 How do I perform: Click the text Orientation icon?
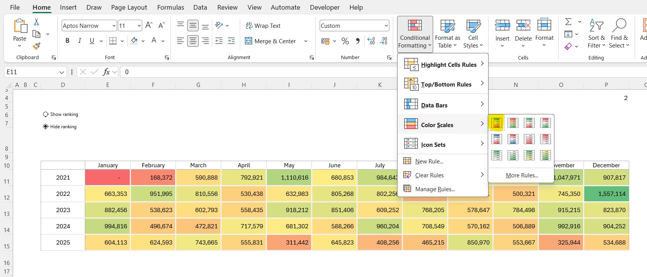pos(219,25)
